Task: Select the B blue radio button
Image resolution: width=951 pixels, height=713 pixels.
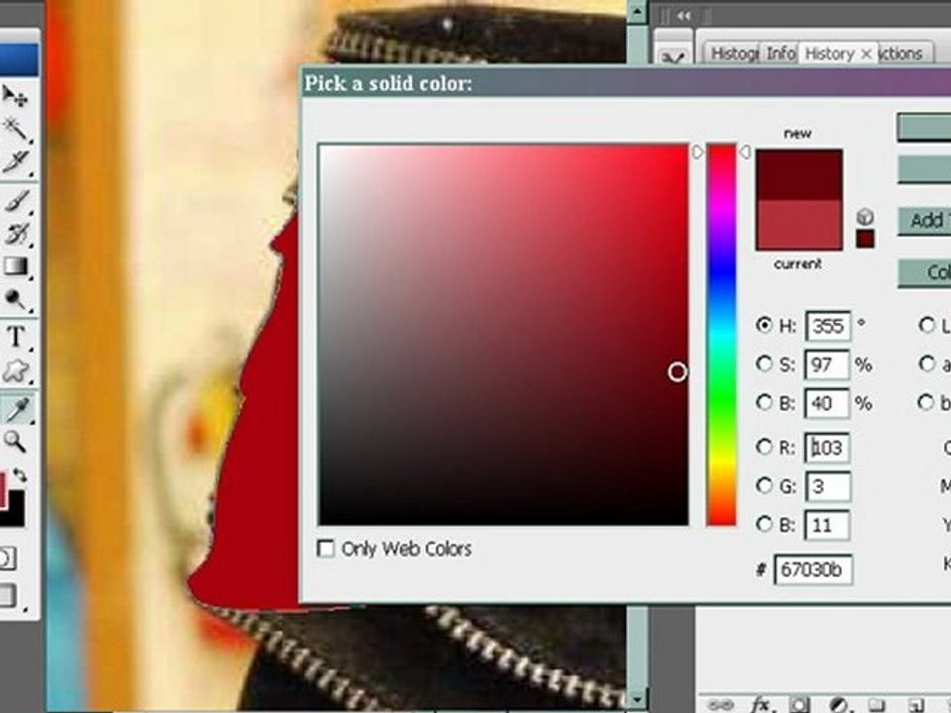Action: pyautogui.click(x=764, y=524)
